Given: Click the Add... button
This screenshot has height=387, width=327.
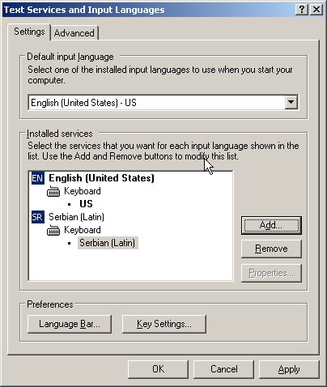Looking at the screenshot, I should tap(271, 225).
